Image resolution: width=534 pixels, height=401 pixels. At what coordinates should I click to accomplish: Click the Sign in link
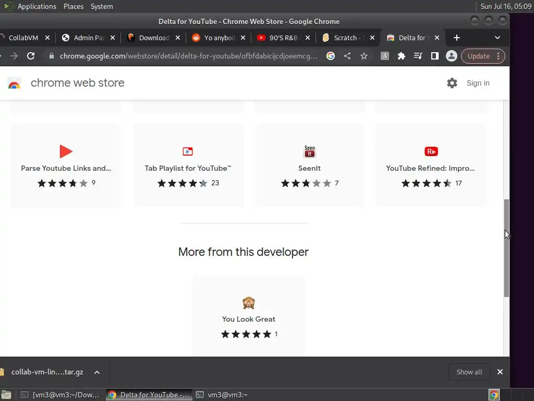[478, 83]
